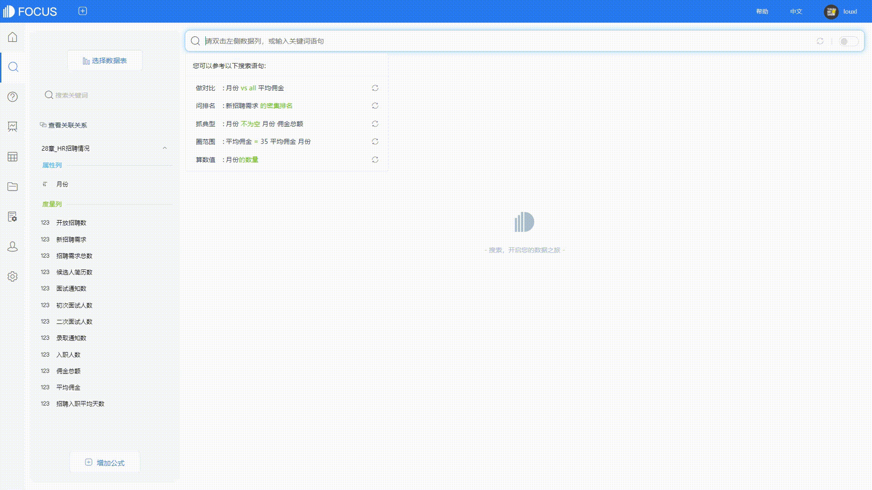872x490 pixels.
Task: Open the question mark sidebar icon
Action: (13, 97)
